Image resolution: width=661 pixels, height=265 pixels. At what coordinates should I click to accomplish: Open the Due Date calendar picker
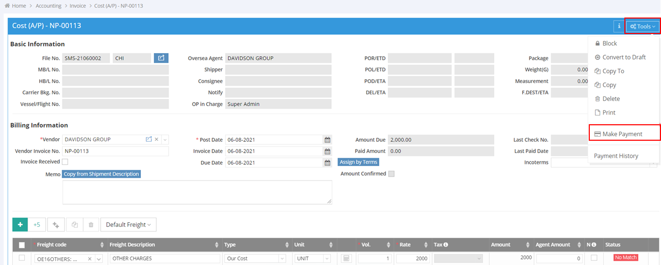pos(327,162)
